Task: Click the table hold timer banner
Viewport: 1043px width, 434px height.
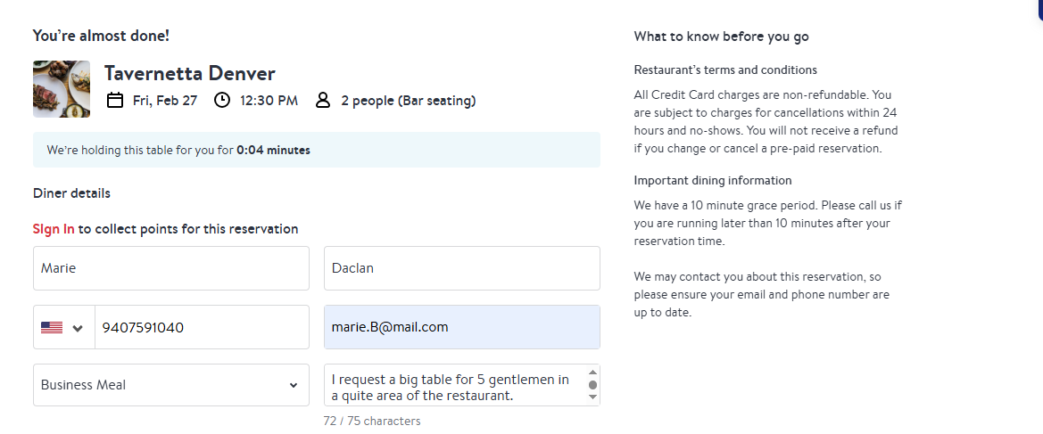Action: coord(317,150)
